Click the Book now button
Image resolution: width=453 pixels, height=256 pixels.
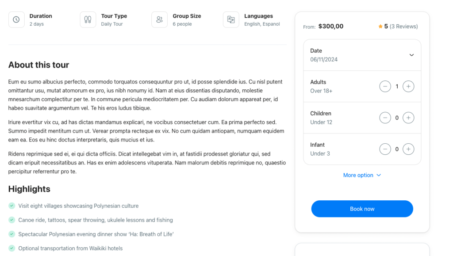[362, 209]
